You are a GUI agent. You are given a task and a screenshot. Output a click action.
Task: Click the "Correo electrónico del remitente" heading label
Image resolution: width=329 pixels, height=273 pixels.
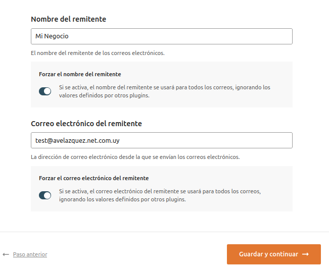[x=86, y=124]
